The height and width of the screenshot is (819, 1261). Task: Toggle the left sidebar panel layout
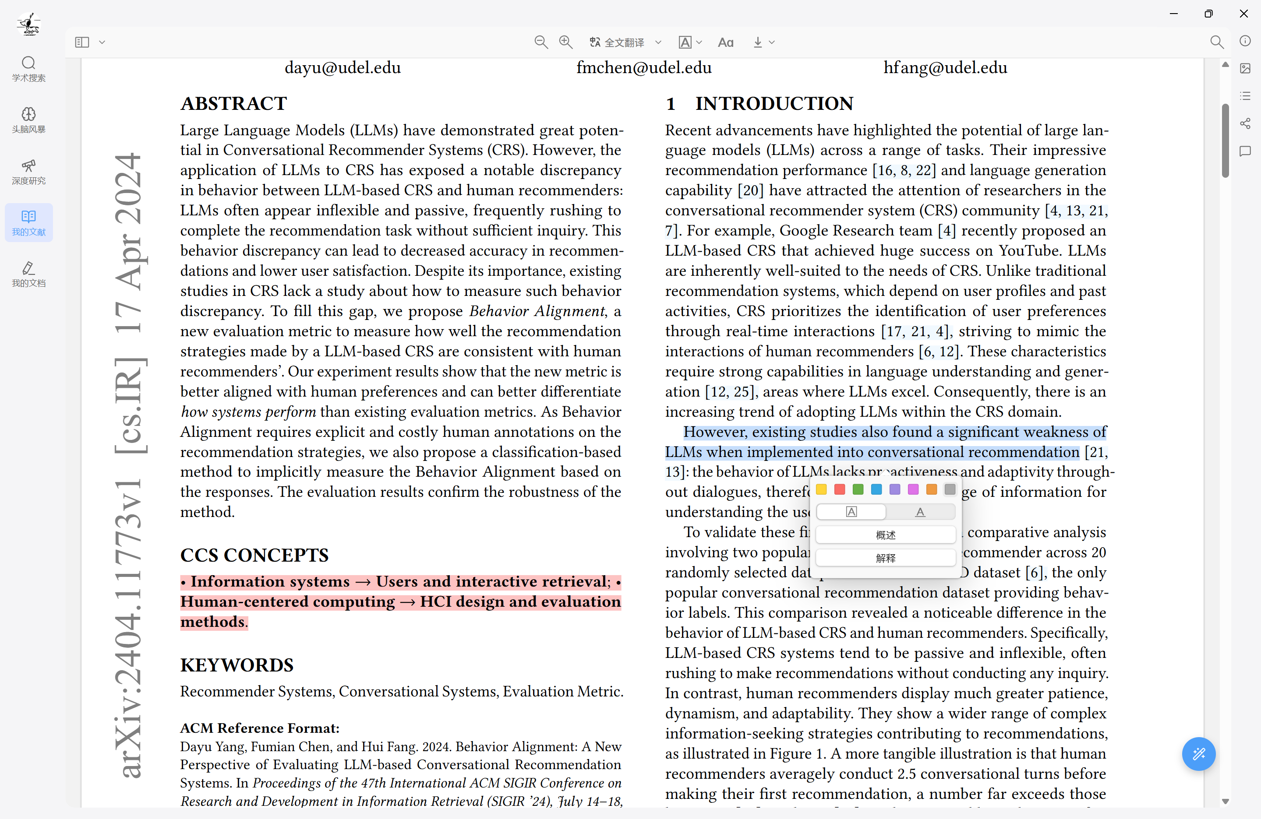pos(82,42)
